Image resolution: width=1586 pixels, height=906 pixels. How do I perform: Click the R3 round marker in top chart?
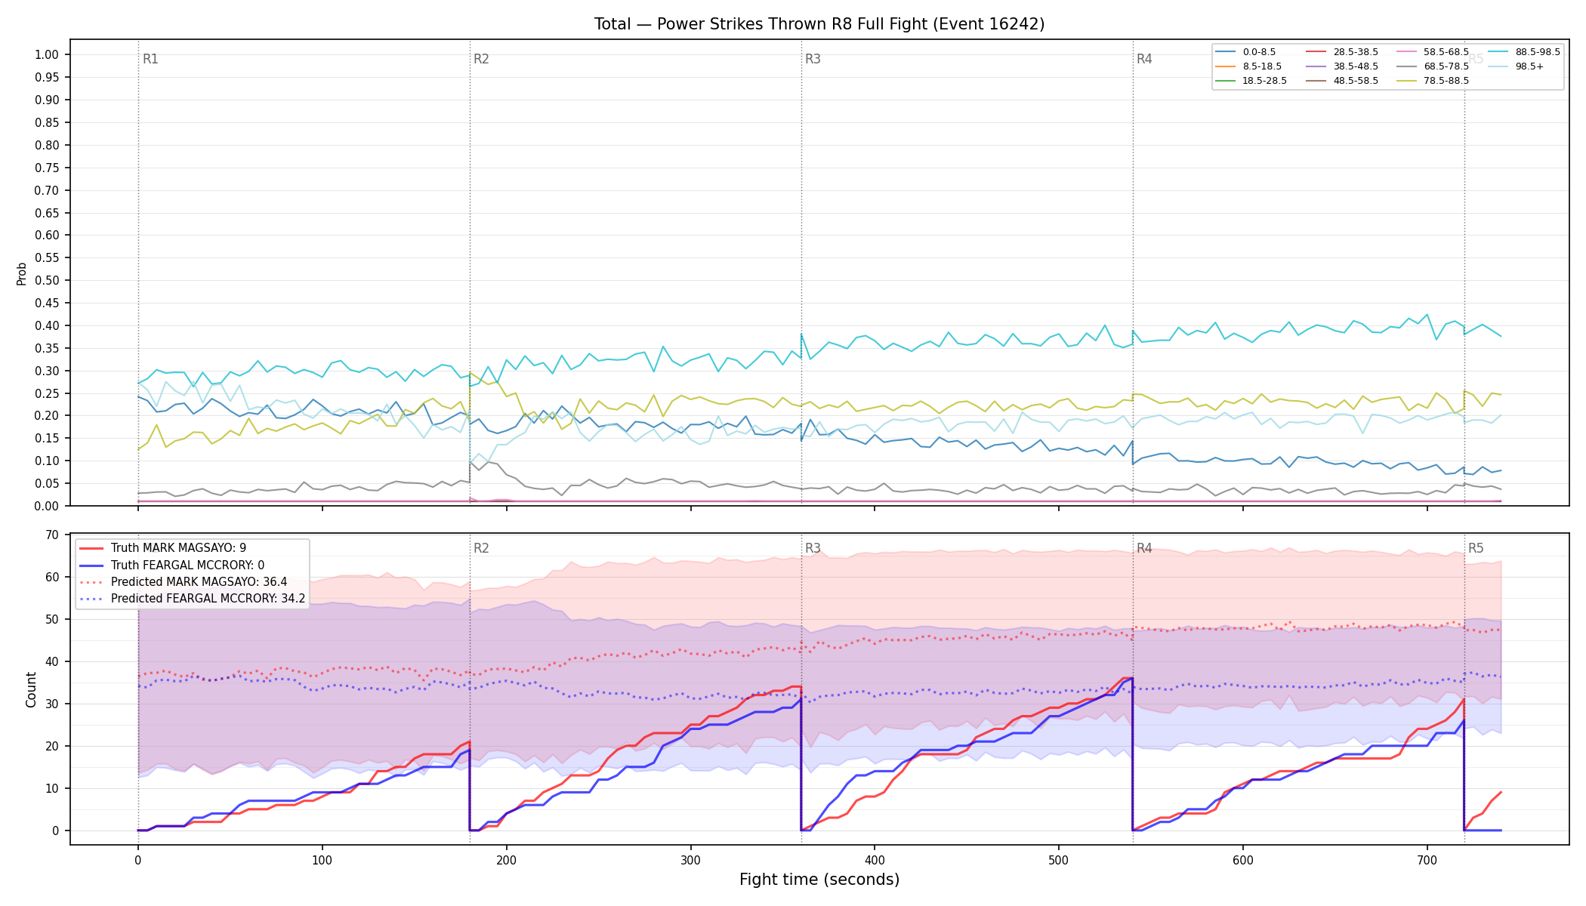pyautogui.click(x=813, y=59)
